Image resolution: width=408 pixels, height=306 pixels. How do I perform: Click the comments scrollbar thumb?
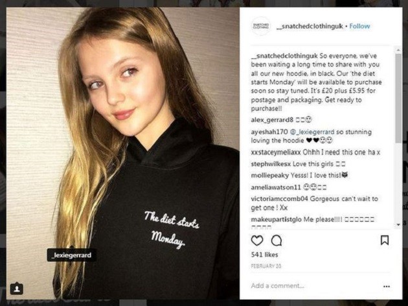pyautogui.click(x=398, y=99)
